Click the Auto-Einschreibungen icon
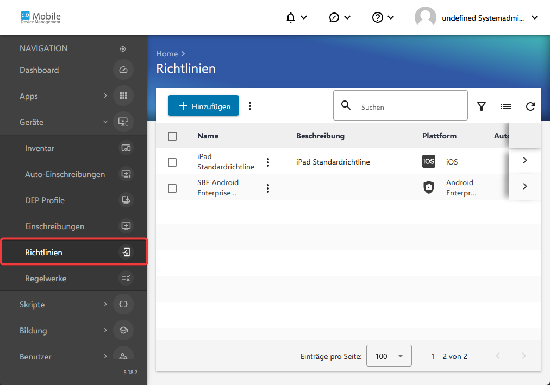The image size is (550, 385). coord(126,174)
